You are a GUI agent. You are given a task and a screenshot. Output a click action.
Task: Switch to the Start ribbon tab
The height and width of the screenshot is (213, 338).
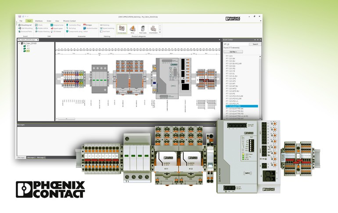(29, 21)
